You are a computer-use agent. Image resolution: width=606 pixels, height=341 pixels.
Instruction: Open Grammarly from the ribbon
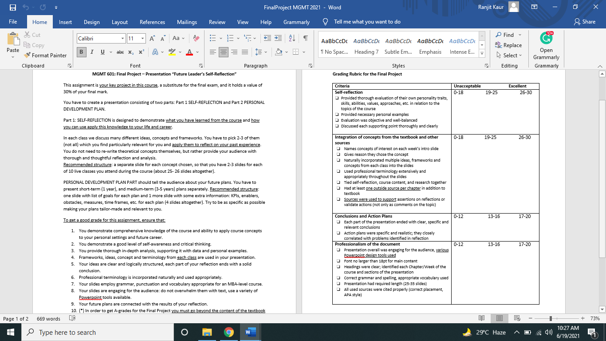[546, 46]
